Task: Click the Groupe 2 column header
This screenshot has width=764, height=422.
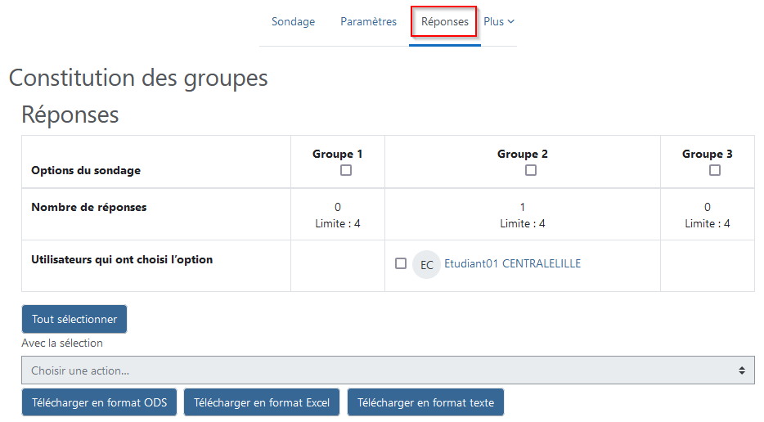Action: pyautogui.click(x=523, y=154)
